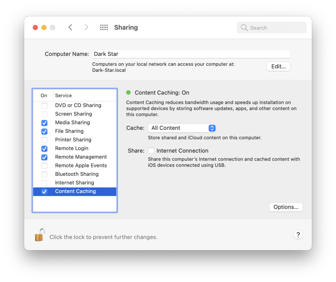This screenshot has width=336, height=282.
Task: Click the On column header
Action: point(44,95)
